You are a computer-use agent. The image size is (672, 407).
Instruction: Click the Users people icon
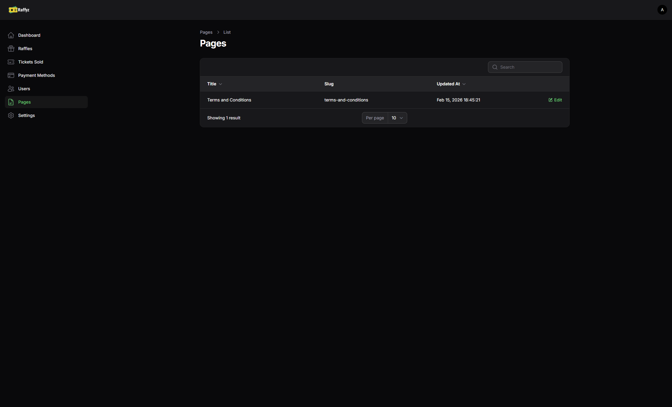[x=11, y=89]
